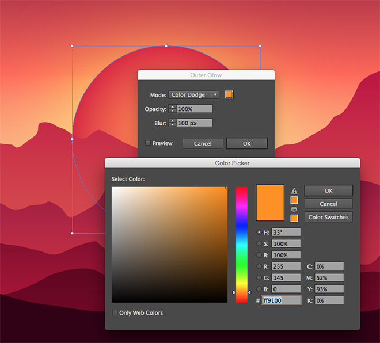Open Color Swatches in the Color Picker
This screenshot has width=380, height=343.
(x=328, y=217)
